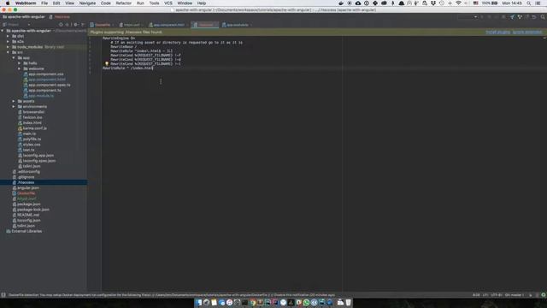Screen dimensions: 547x308
Task: Open the File menu
Action: click(44, 3)
